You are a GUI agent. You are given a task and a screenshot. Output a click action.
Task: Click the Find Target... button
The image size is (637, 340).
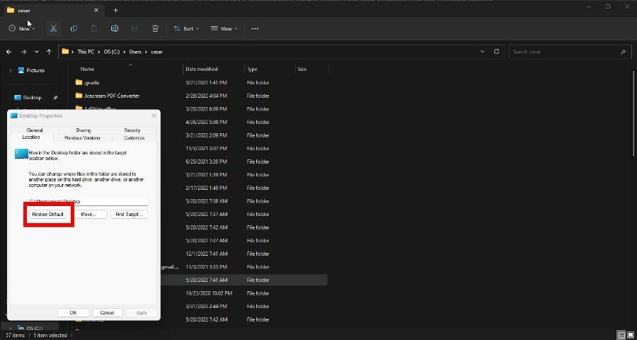coord(129,214)
